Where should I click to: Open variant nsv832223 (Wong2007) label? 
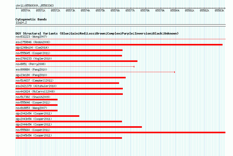tap(31, 37)
